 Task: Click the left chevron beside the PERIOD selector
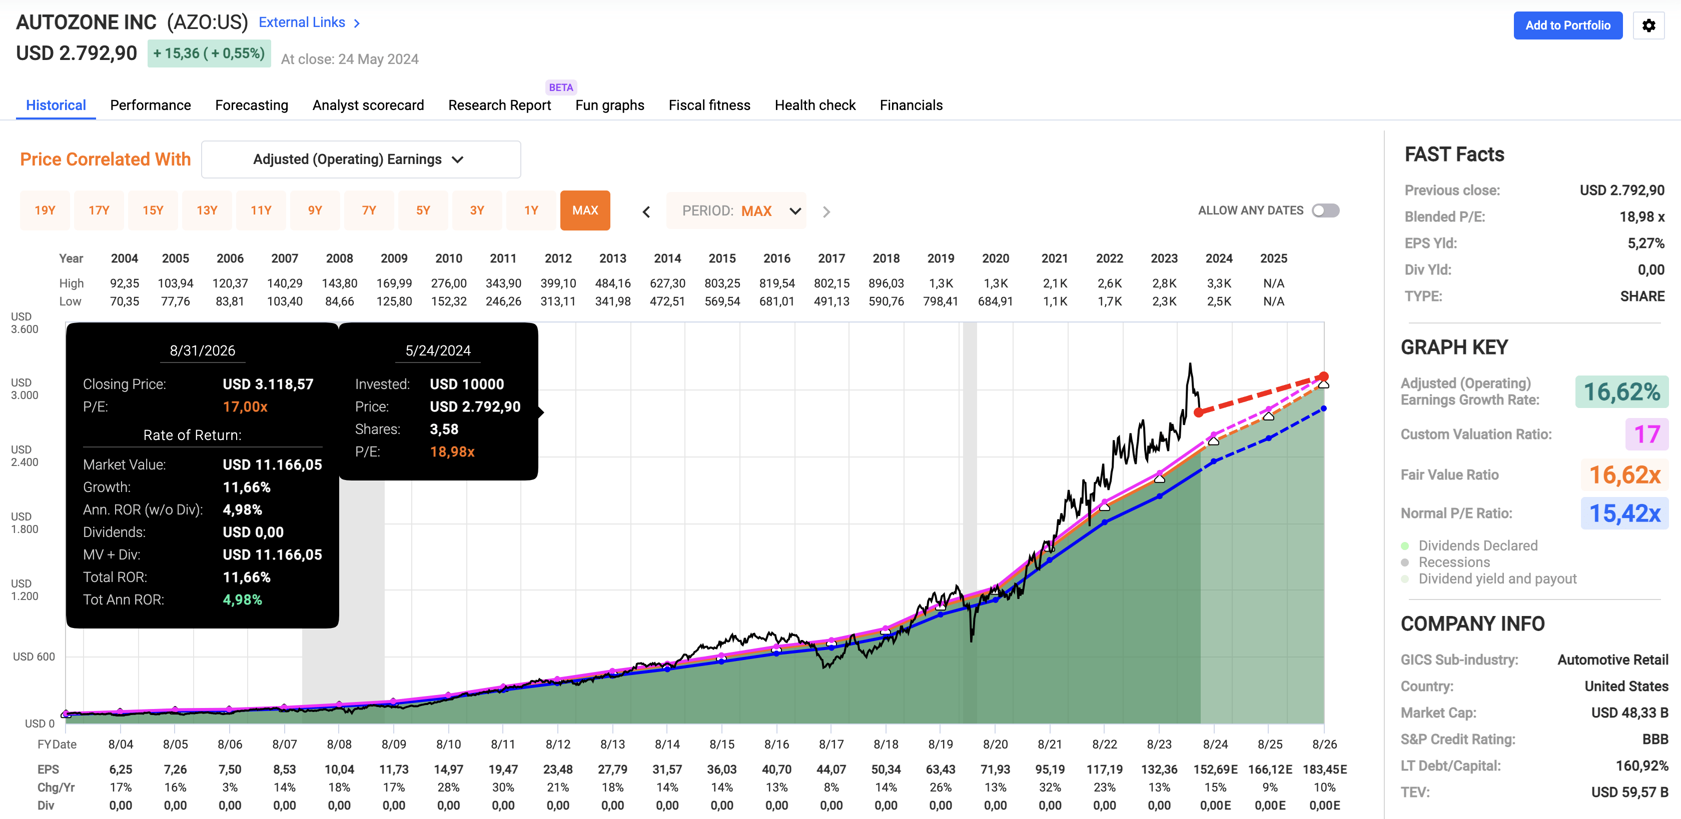646,210
